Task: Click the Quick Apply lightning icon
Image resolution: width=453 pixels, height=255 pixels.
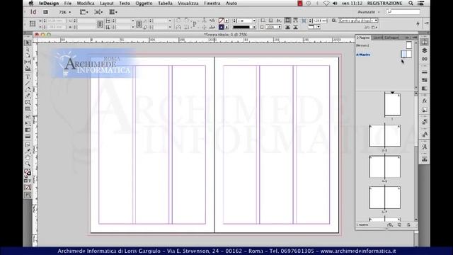Action: pyautogui.click(x=418, y=23)
